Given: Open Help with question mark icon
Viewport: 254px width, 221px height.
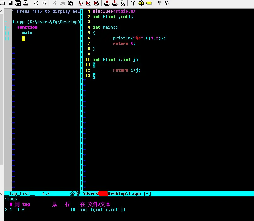Looking at the screenshot, I should (x=159, y=3).
